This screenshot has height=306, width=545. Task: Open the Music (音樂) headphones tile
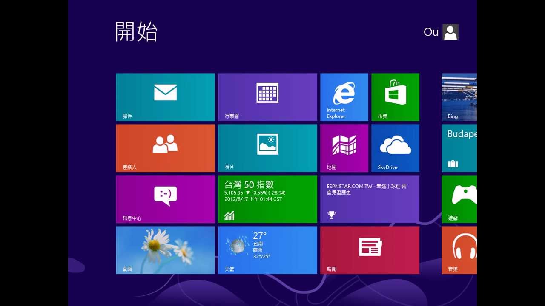click(x=459, y=250)
